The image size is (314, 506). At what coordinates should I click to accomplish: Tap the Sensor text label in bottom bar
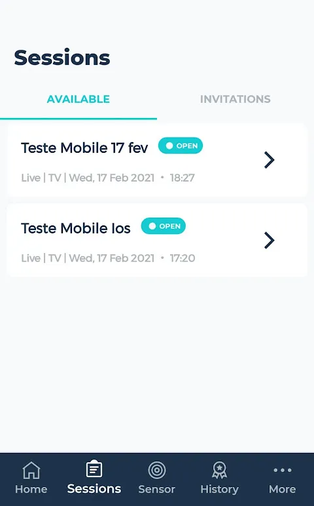pyautogui.click(x=157, y=489)
